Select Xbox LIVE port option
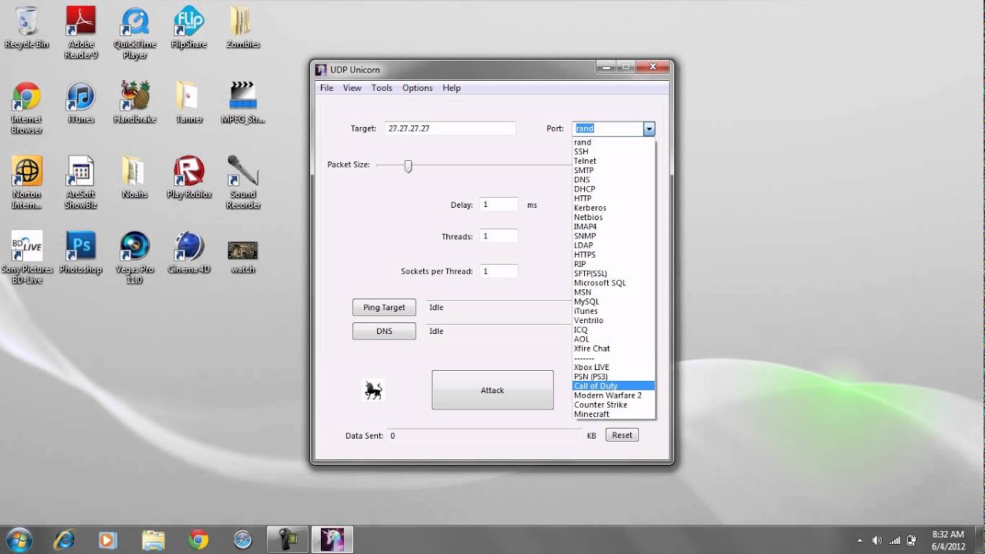This screenshot has height=554, width=985. (613, 367)
